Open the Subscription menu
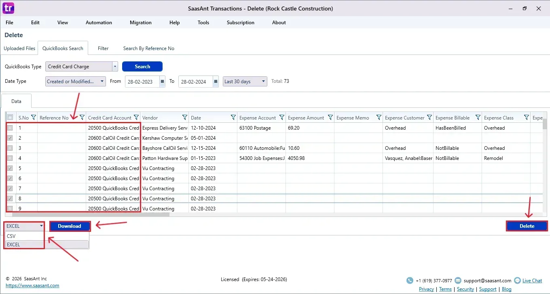 tap(241, 23)
